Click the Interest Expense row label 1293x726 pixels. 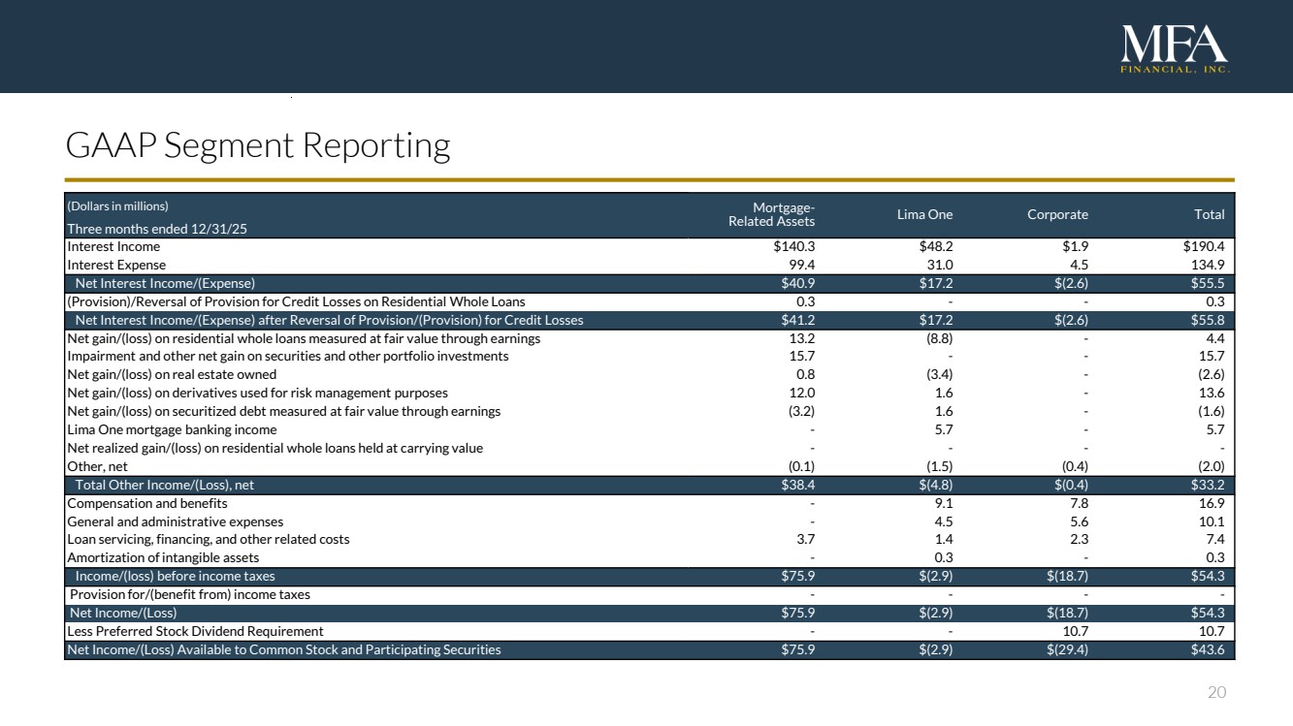coord(116,265)
